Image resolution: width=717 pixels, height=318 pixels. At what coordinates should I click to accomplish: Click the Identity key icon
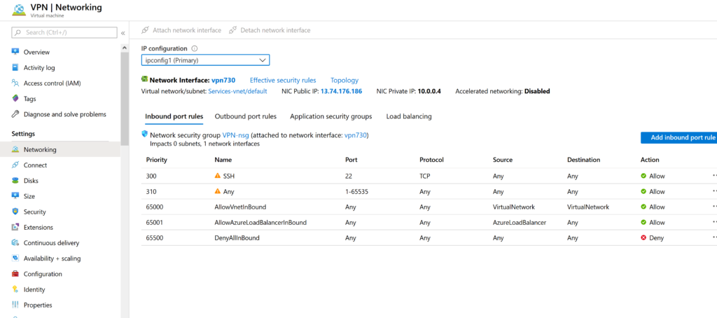[x=15, y=289]
